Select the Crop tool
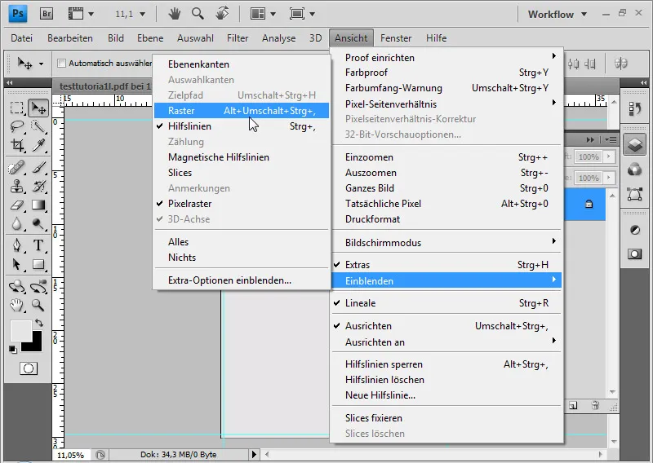 pyautogui.click(x=16, y=145)
